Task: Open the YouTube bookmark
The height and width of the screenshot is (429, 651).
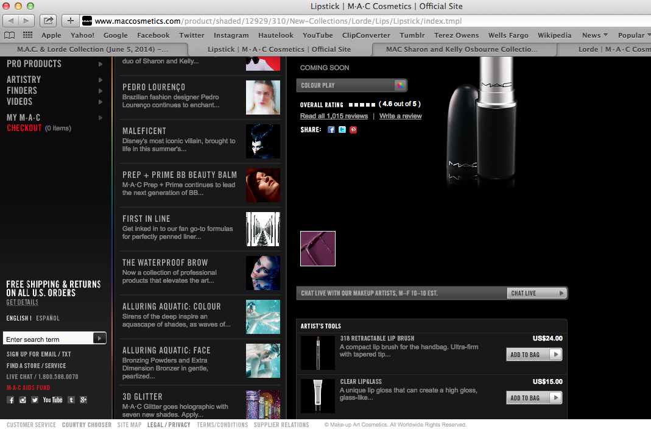Action: tap(318, 35)
